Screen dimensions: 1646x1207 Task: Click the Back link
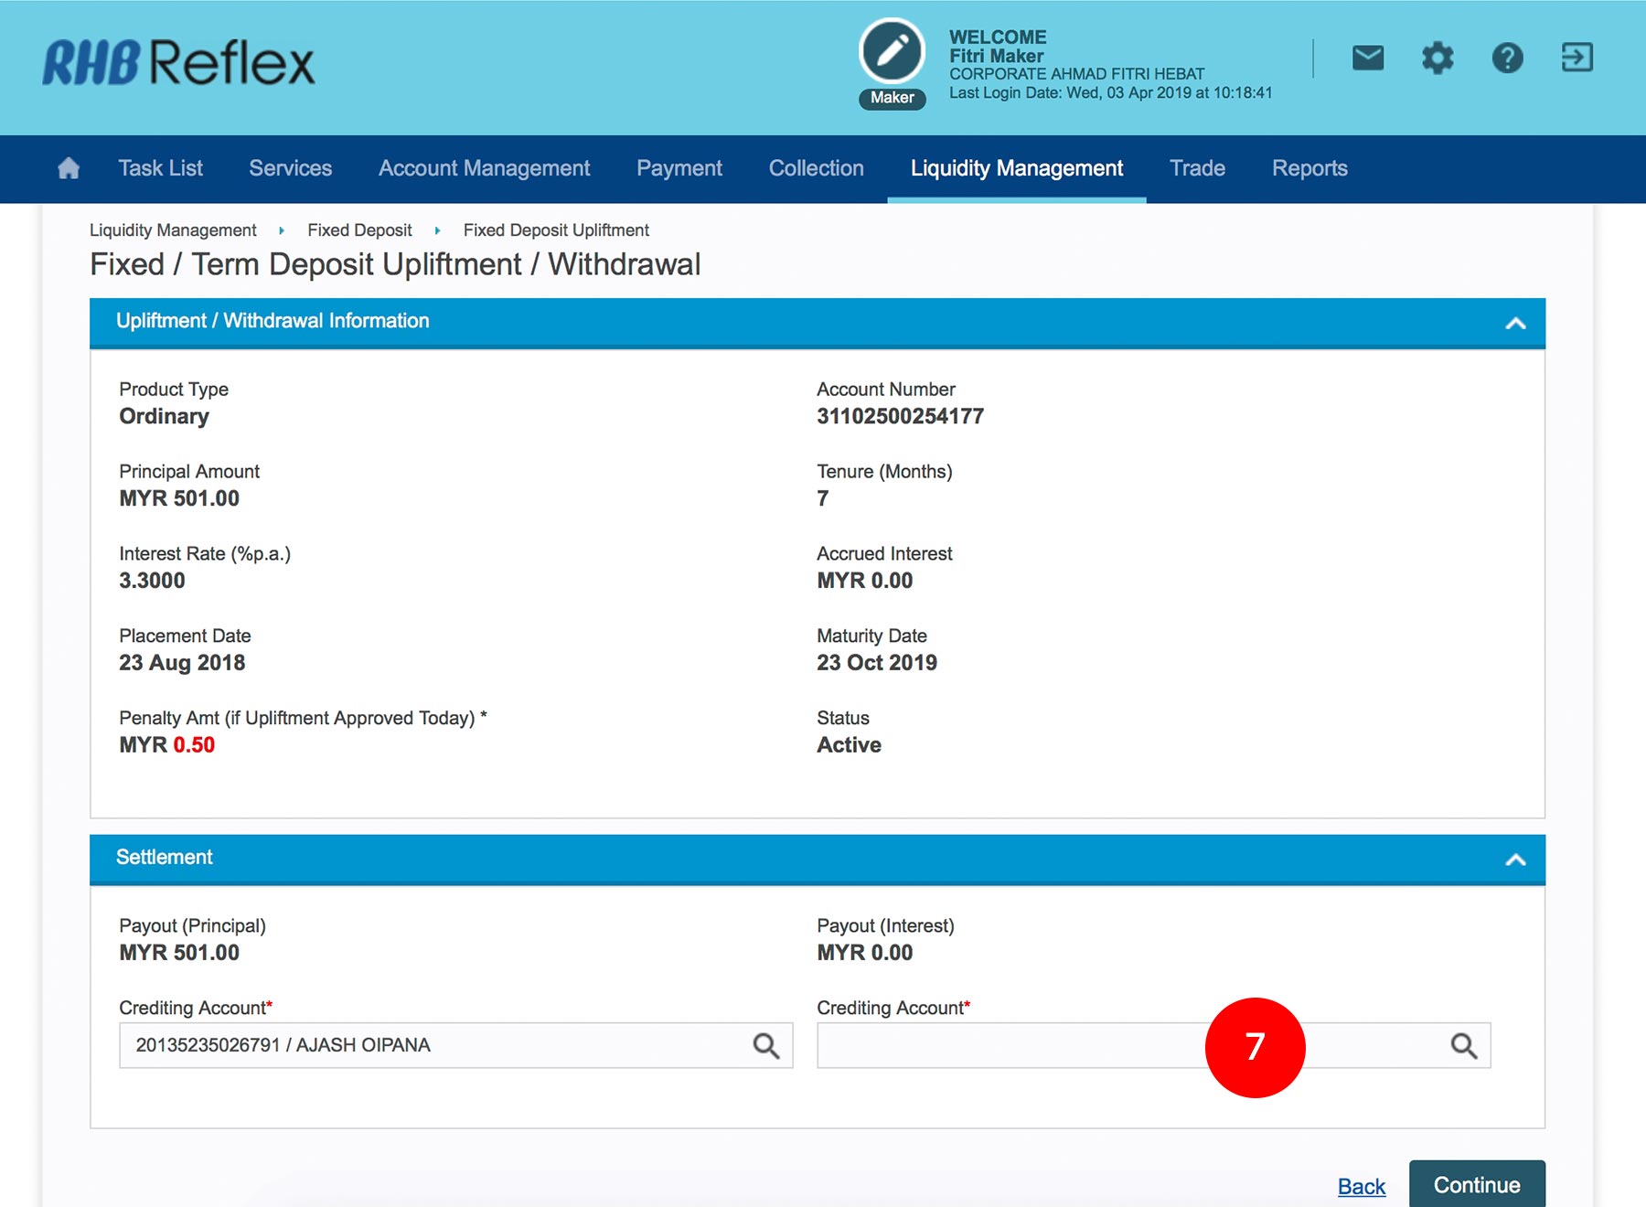[1361, 1186]
